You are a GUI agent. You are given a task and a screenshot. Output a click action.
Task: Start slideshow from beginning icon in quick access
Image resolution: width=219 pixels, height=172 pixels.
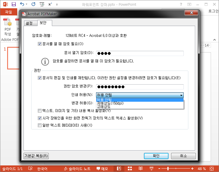point(42,4)
